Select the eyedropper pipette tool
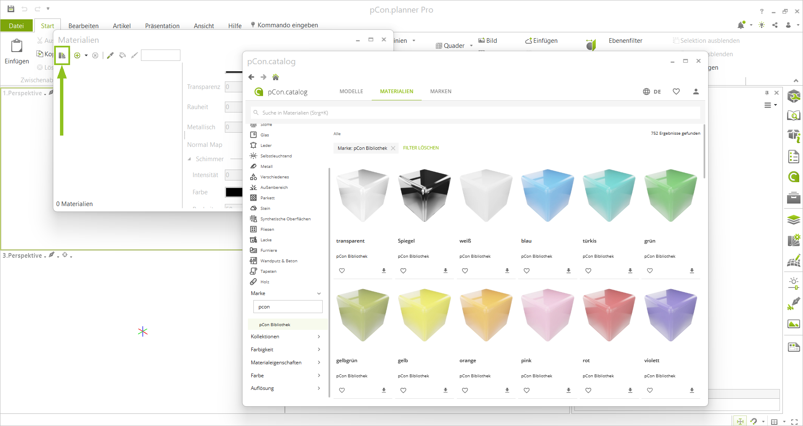This screenshot has width=803, height=426. [x=110, y=55]
